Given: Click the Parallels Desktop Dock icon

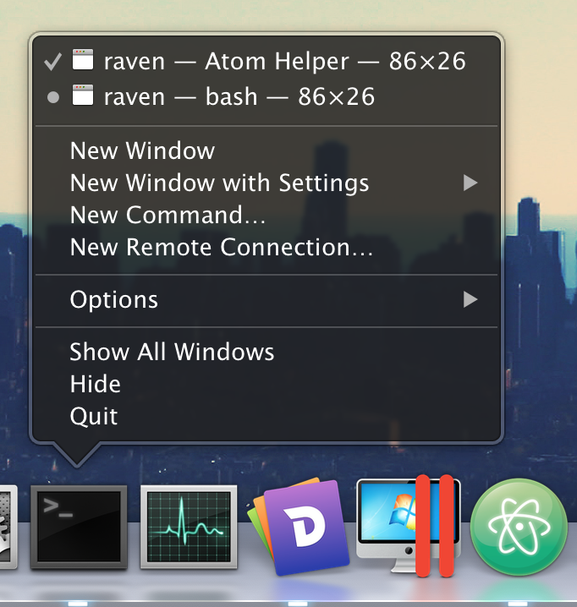Looking at the screenshot, I should [409, 526].
